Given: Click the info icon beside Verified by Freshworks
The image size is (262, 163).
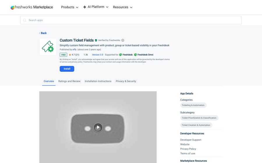Looking at the screenshot, I should [123, 40].
